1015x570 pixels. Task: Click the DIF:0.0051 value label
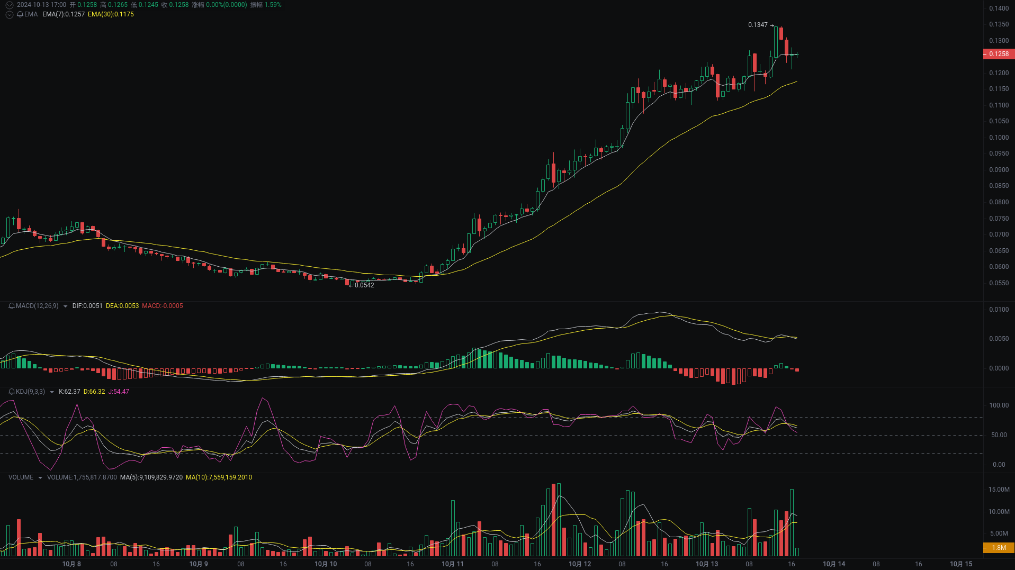(x=87, y=306)
